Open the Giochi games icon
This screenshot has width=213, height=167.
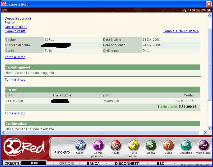pos(80,146)
